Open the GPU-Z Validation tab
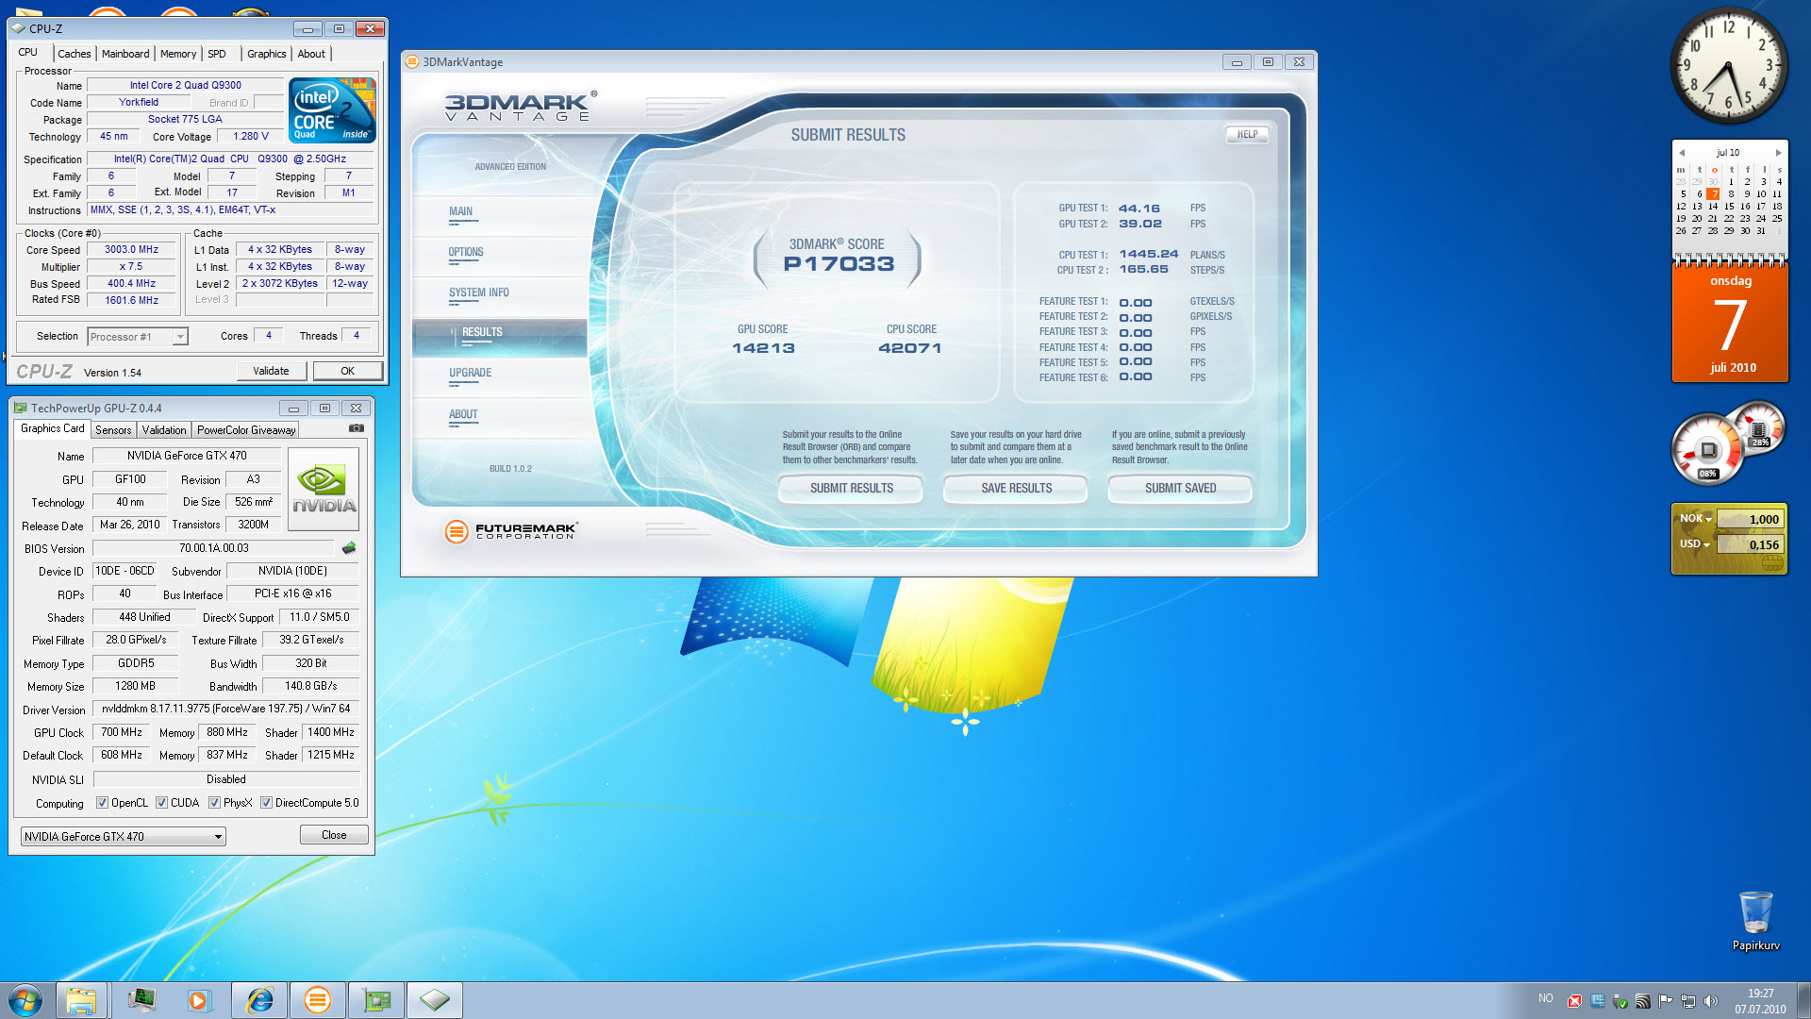This screenshot has height=1019, width=1811. [164, 430]
